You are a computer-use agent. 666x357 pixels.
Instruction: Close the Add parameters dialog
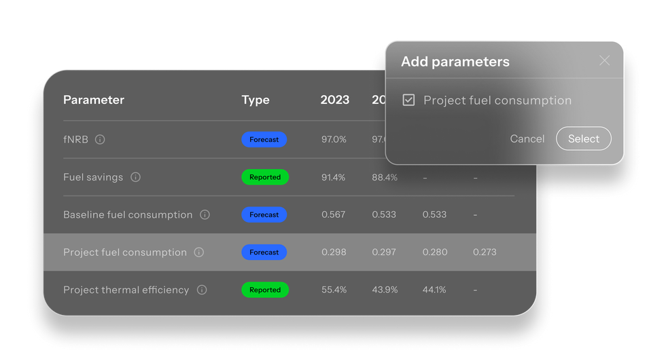coord(604,60)
